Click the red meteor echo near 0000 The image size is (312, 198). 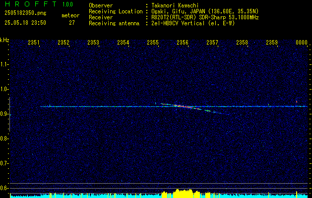click(297, 101)
